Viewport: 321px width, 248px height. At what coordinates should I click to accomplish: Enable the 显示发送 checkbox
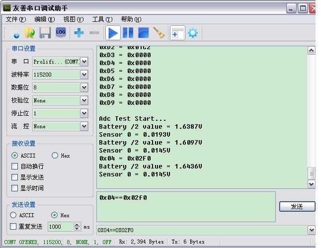14,177
